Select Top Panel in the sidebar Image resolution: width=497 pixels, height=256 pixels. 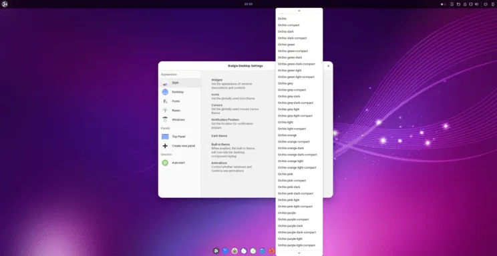(x=180, y=137)
